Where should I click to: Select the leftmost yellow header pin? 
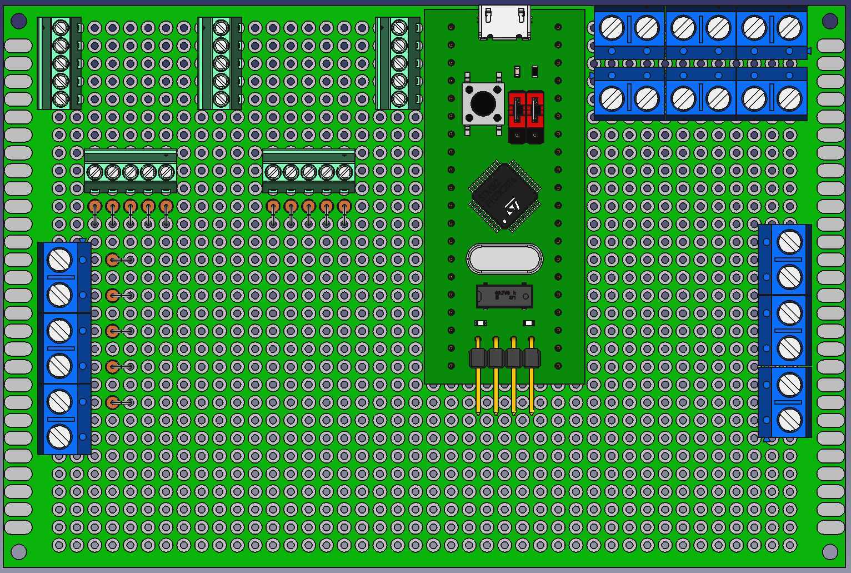(478, 375)
